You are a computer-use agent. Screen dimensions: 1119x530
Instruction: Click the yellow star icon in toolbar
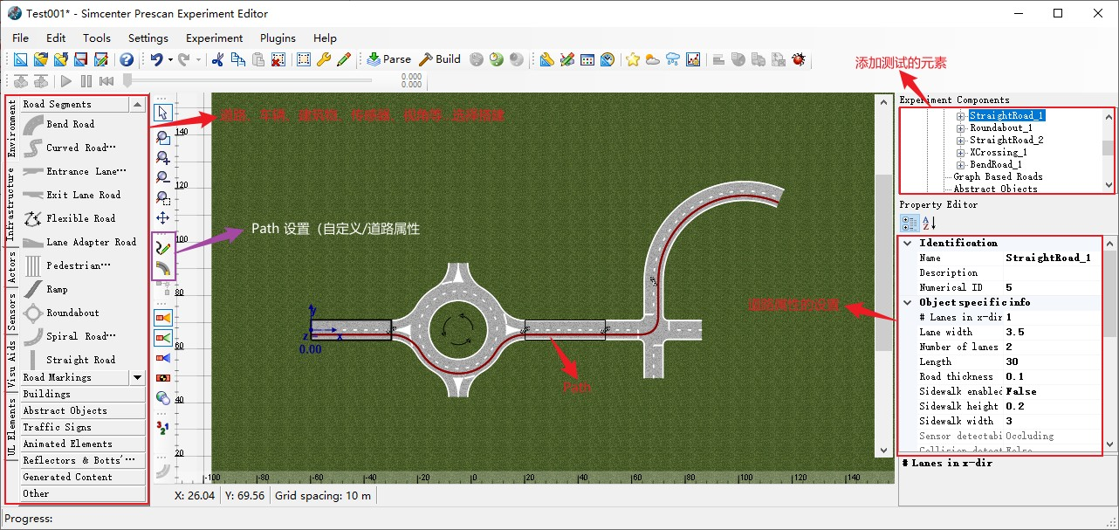(x=632, y=59)
